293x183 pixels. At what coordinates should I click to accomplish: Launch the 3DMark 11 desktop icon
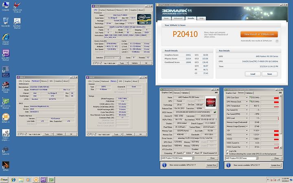[6, 118]
